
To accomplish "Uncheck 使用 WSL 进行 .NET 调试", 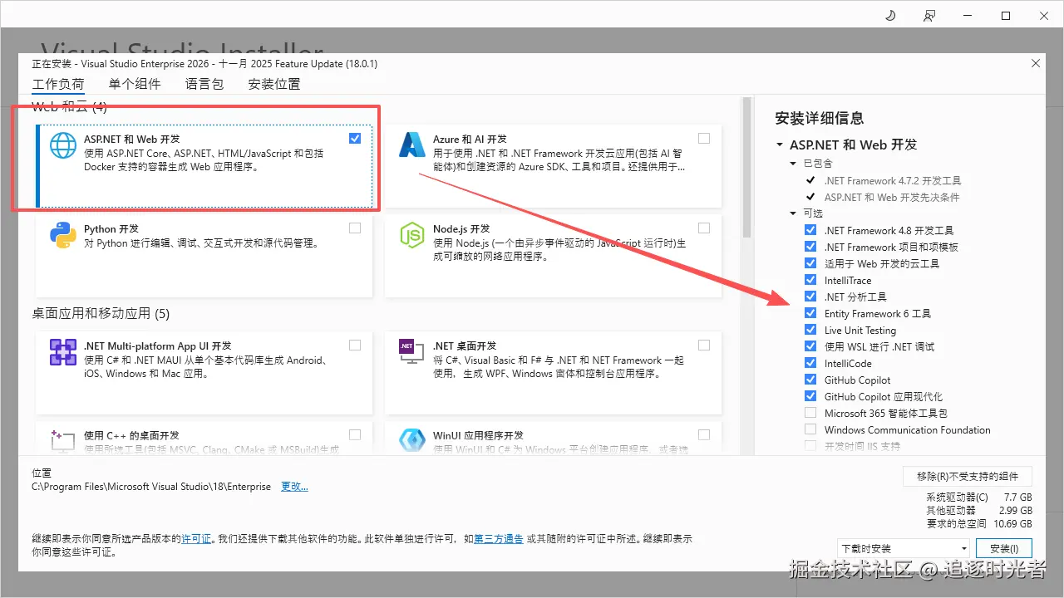I will pos(810,346).
